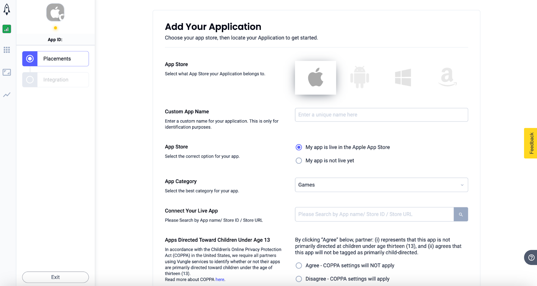Open the help question mark bubble

point(531,257)
